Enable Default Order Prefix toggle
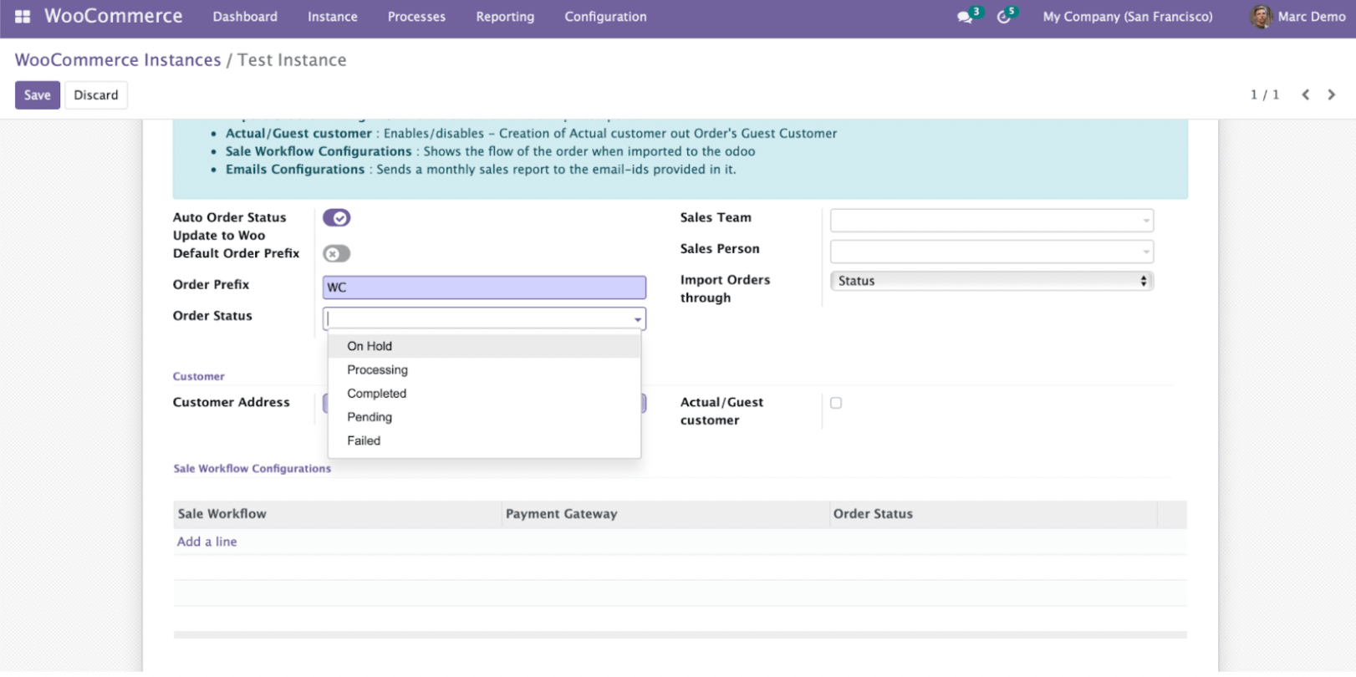Screen dimensions: 1356x677 336,254
